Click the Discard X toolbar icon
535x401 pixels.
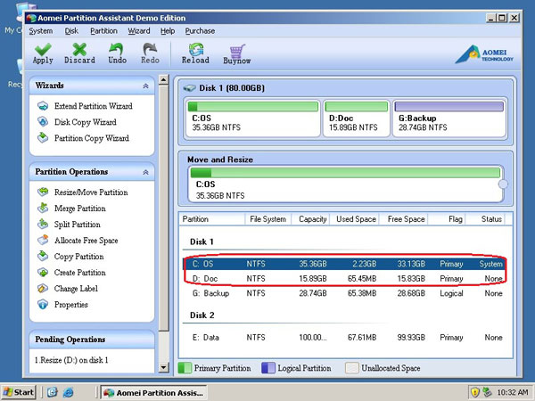pos(79,49)
